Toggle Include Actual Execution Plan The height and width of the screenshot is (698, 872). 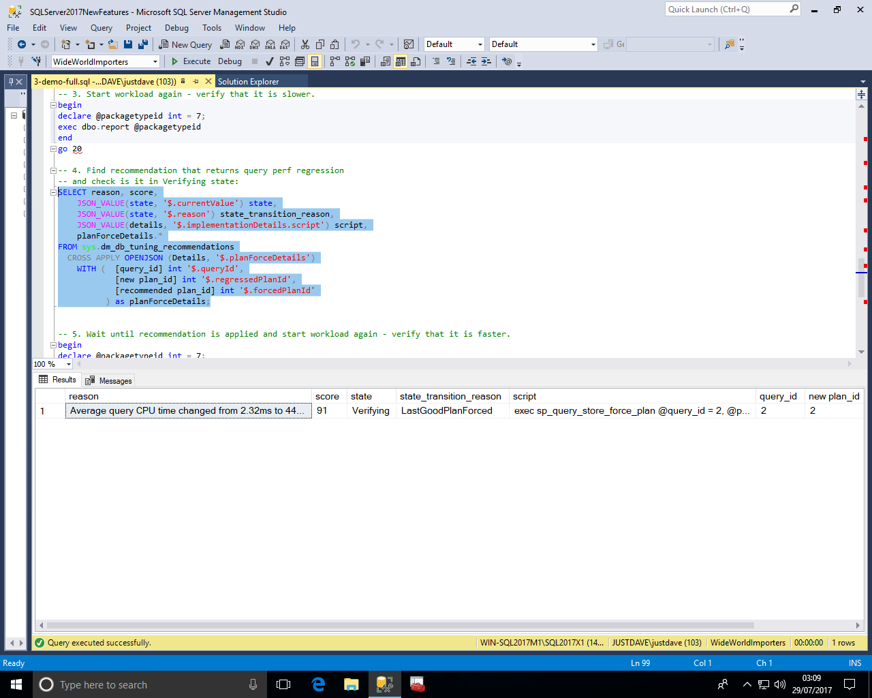coord(334,61)
